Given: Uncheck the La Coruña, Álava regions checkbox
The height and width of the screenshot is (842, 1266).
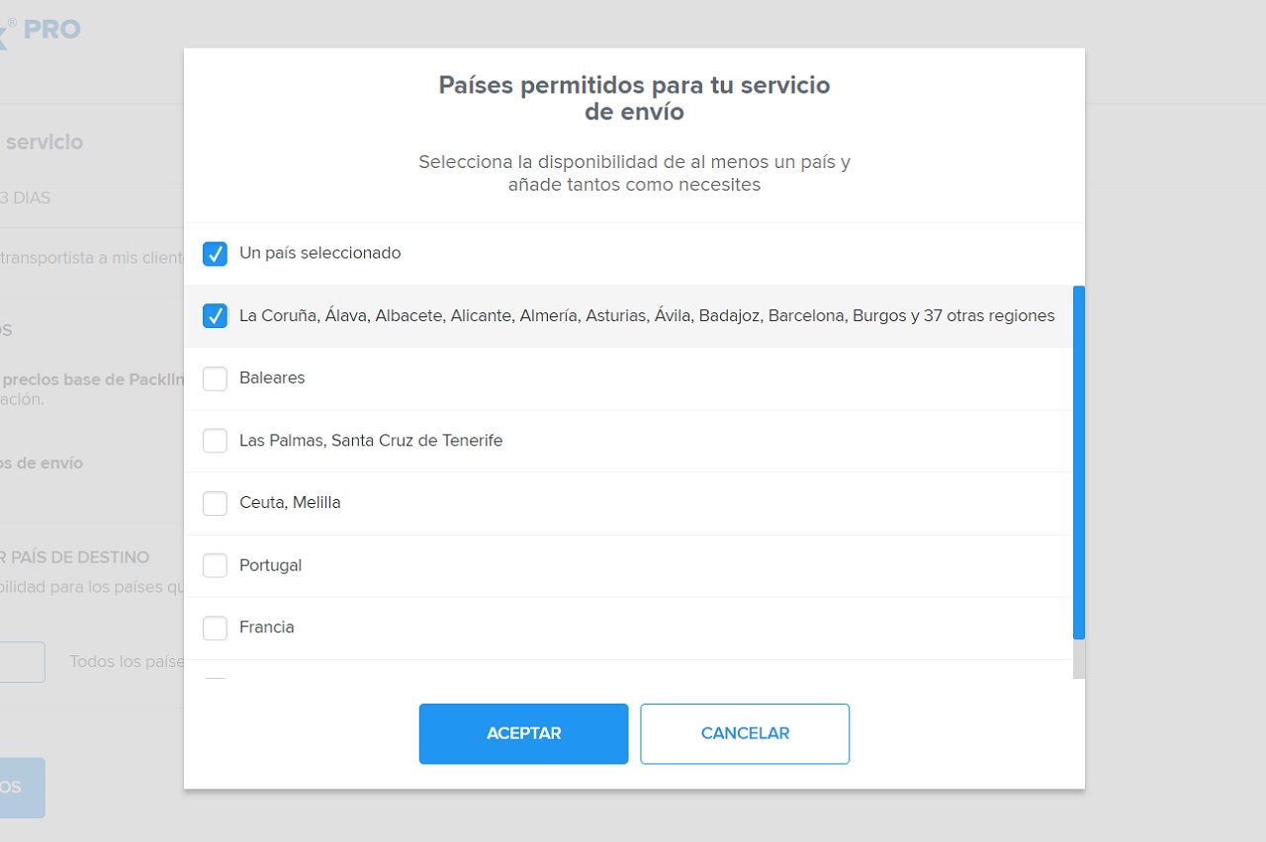Looking at the screenshot, I should pyautogui.click(x=215, y=316).
